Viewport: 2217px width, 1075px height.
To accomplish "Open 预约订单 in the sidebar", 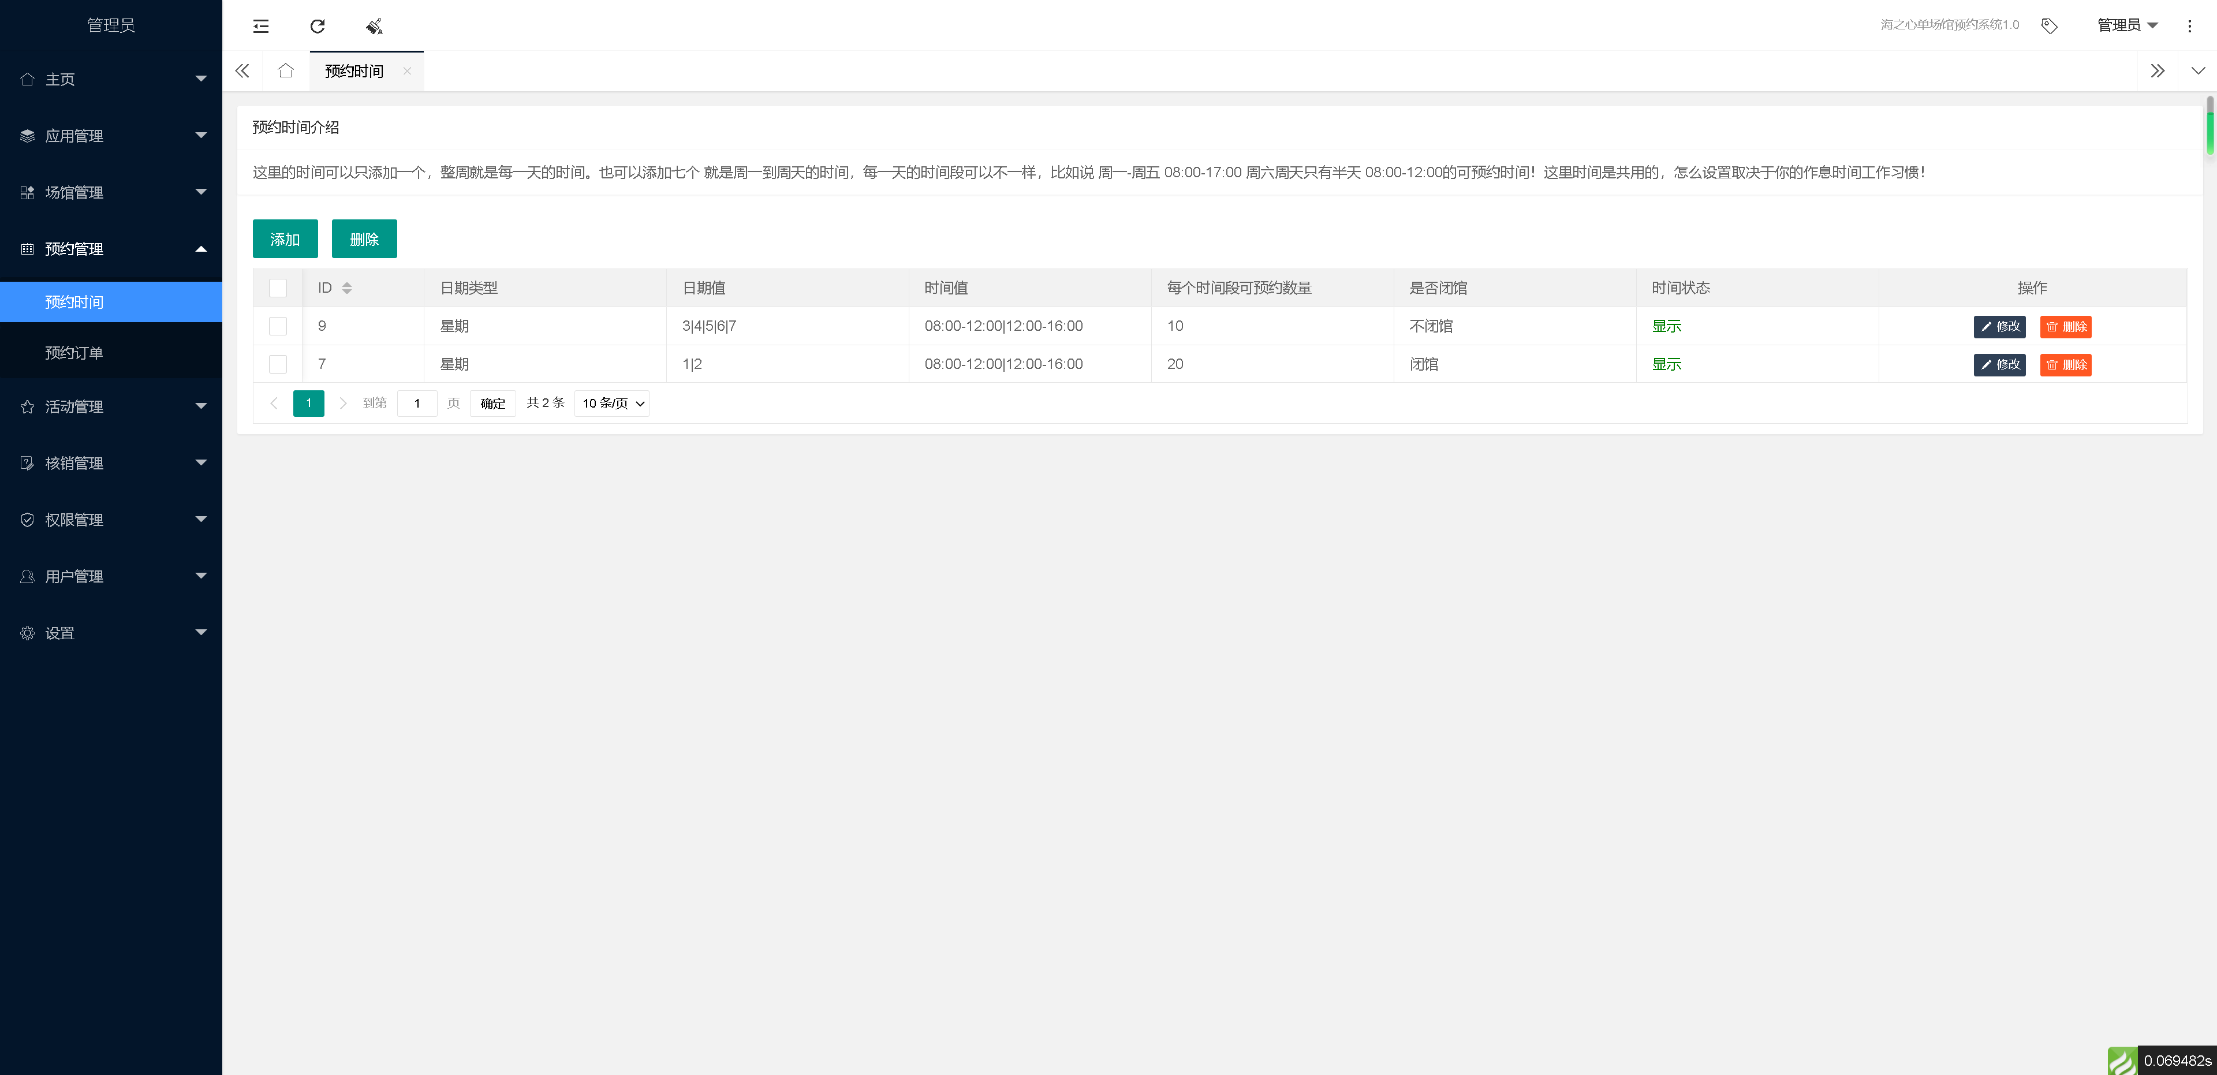I will [74, 353].
